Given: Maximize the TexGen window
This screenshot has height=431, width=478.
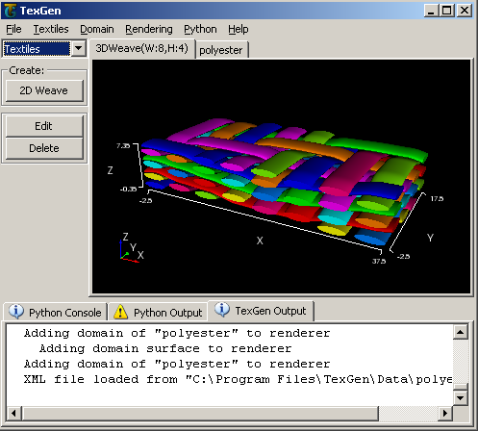Looking at the screenshot, I should 447,11.
